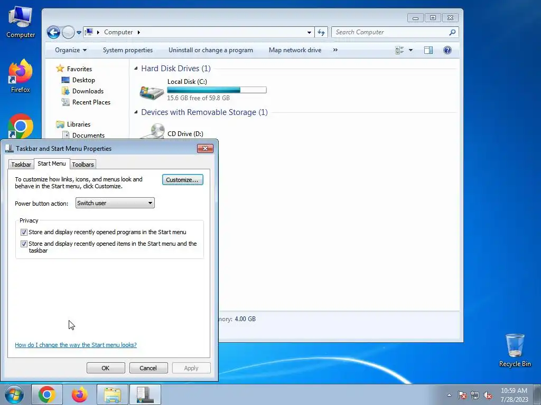This screenshot has height=405, width=541.
Task: Click Map network drive
Action: (295, 50)
